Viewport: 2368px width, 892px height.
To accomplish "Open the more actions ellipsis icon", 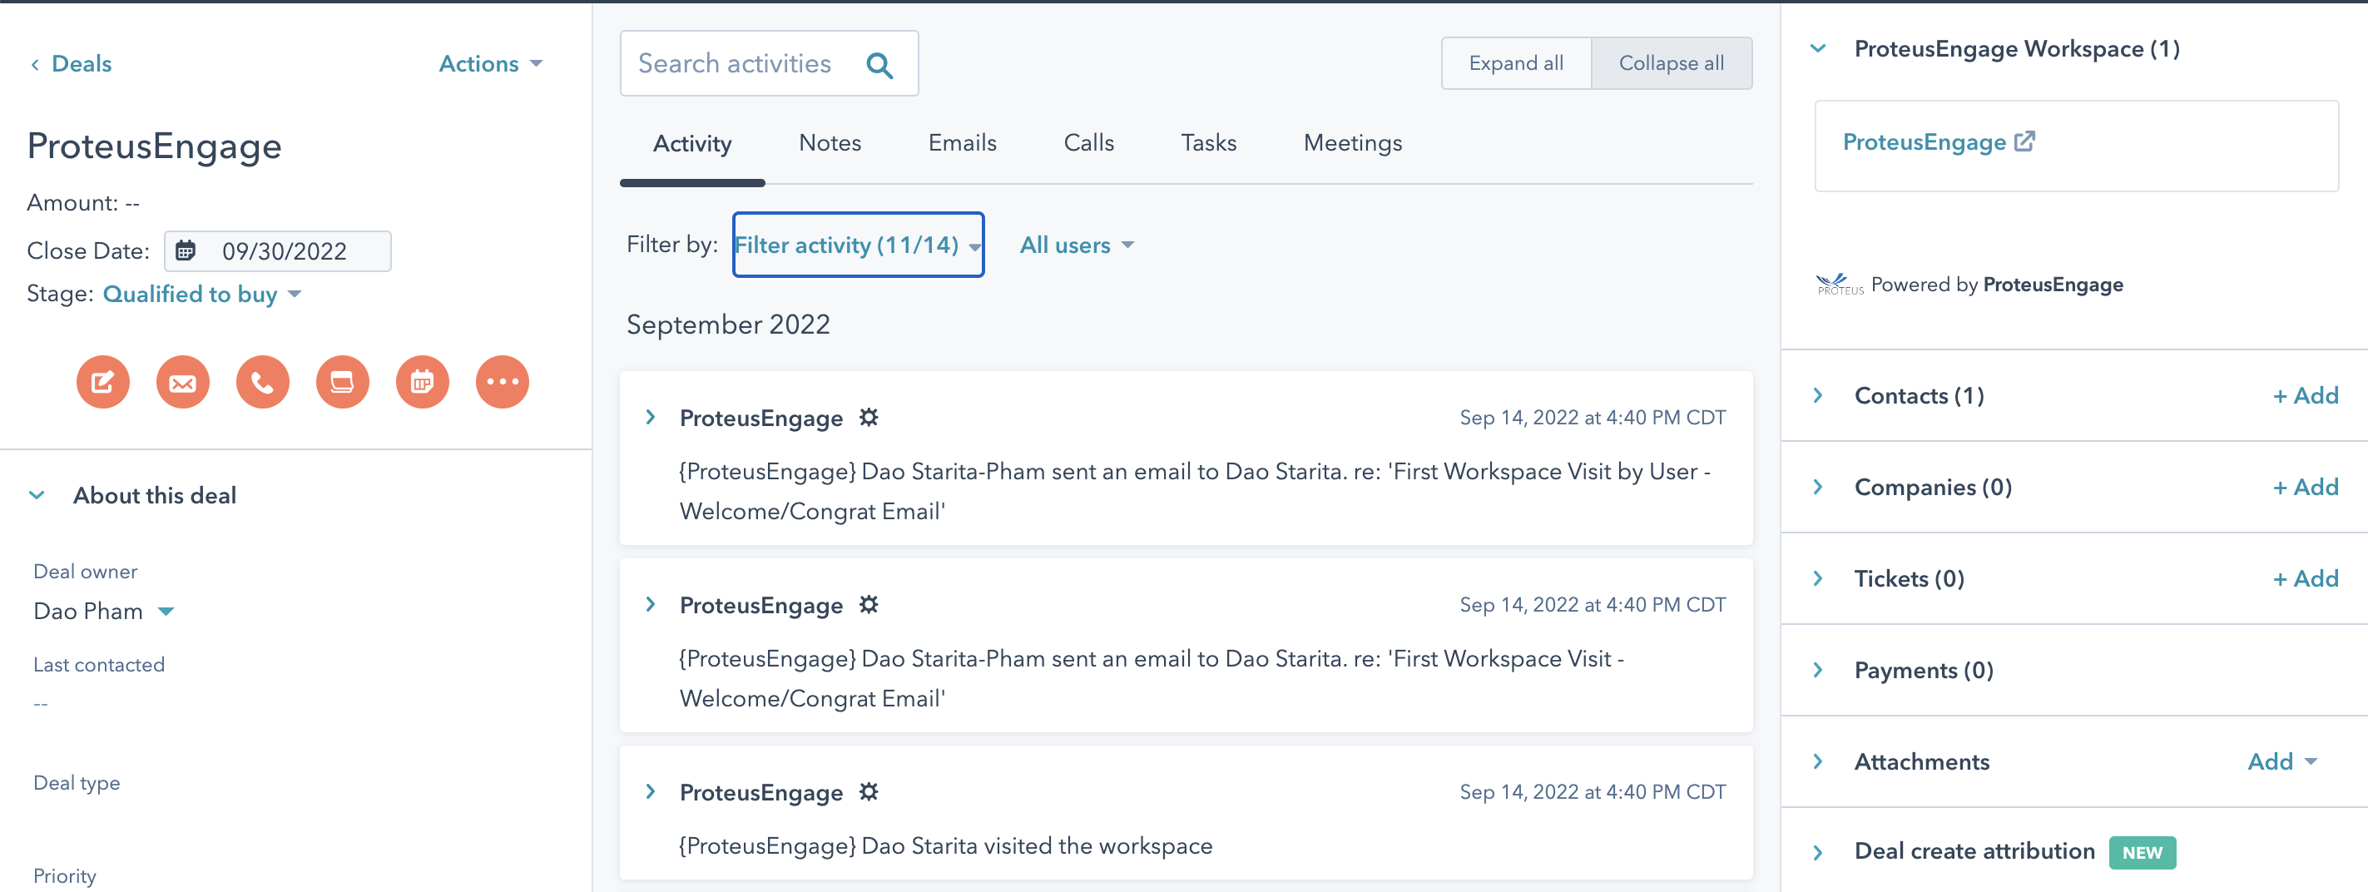I will click(503, 382).
